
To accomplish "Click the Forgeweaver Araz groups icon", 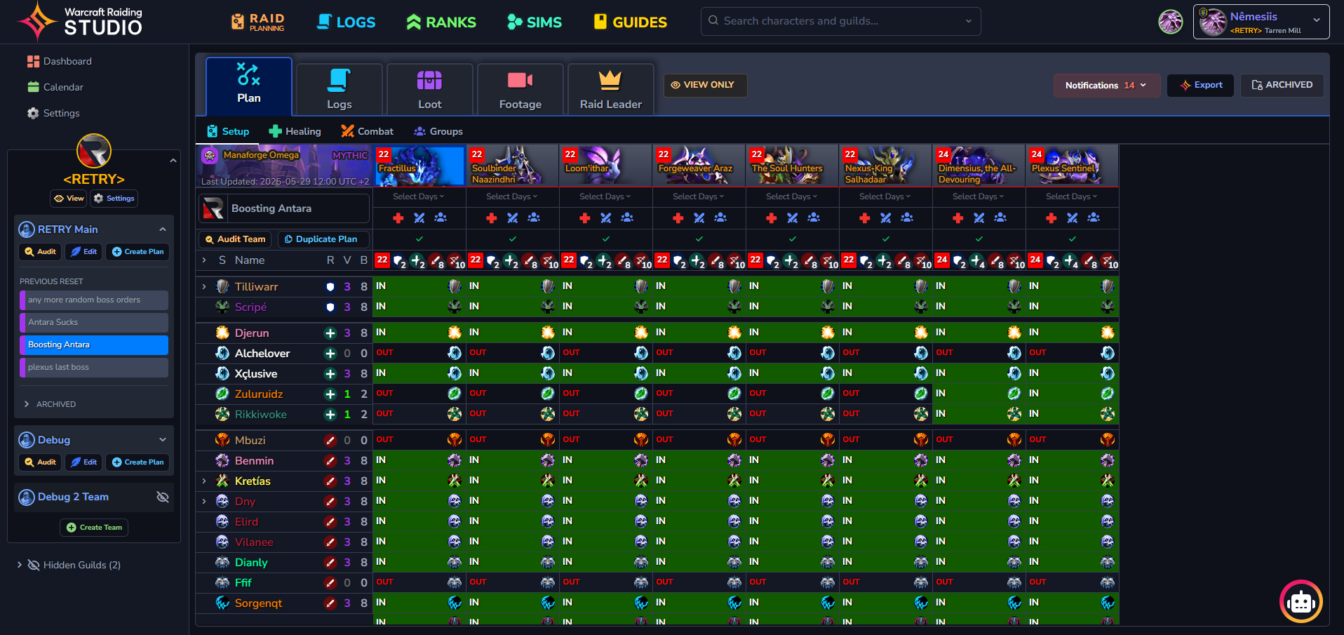I will (720, 218).
